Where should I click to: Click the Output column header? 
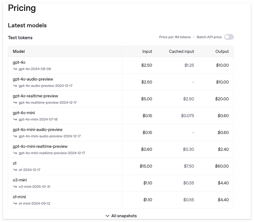[x=222, y=51]
